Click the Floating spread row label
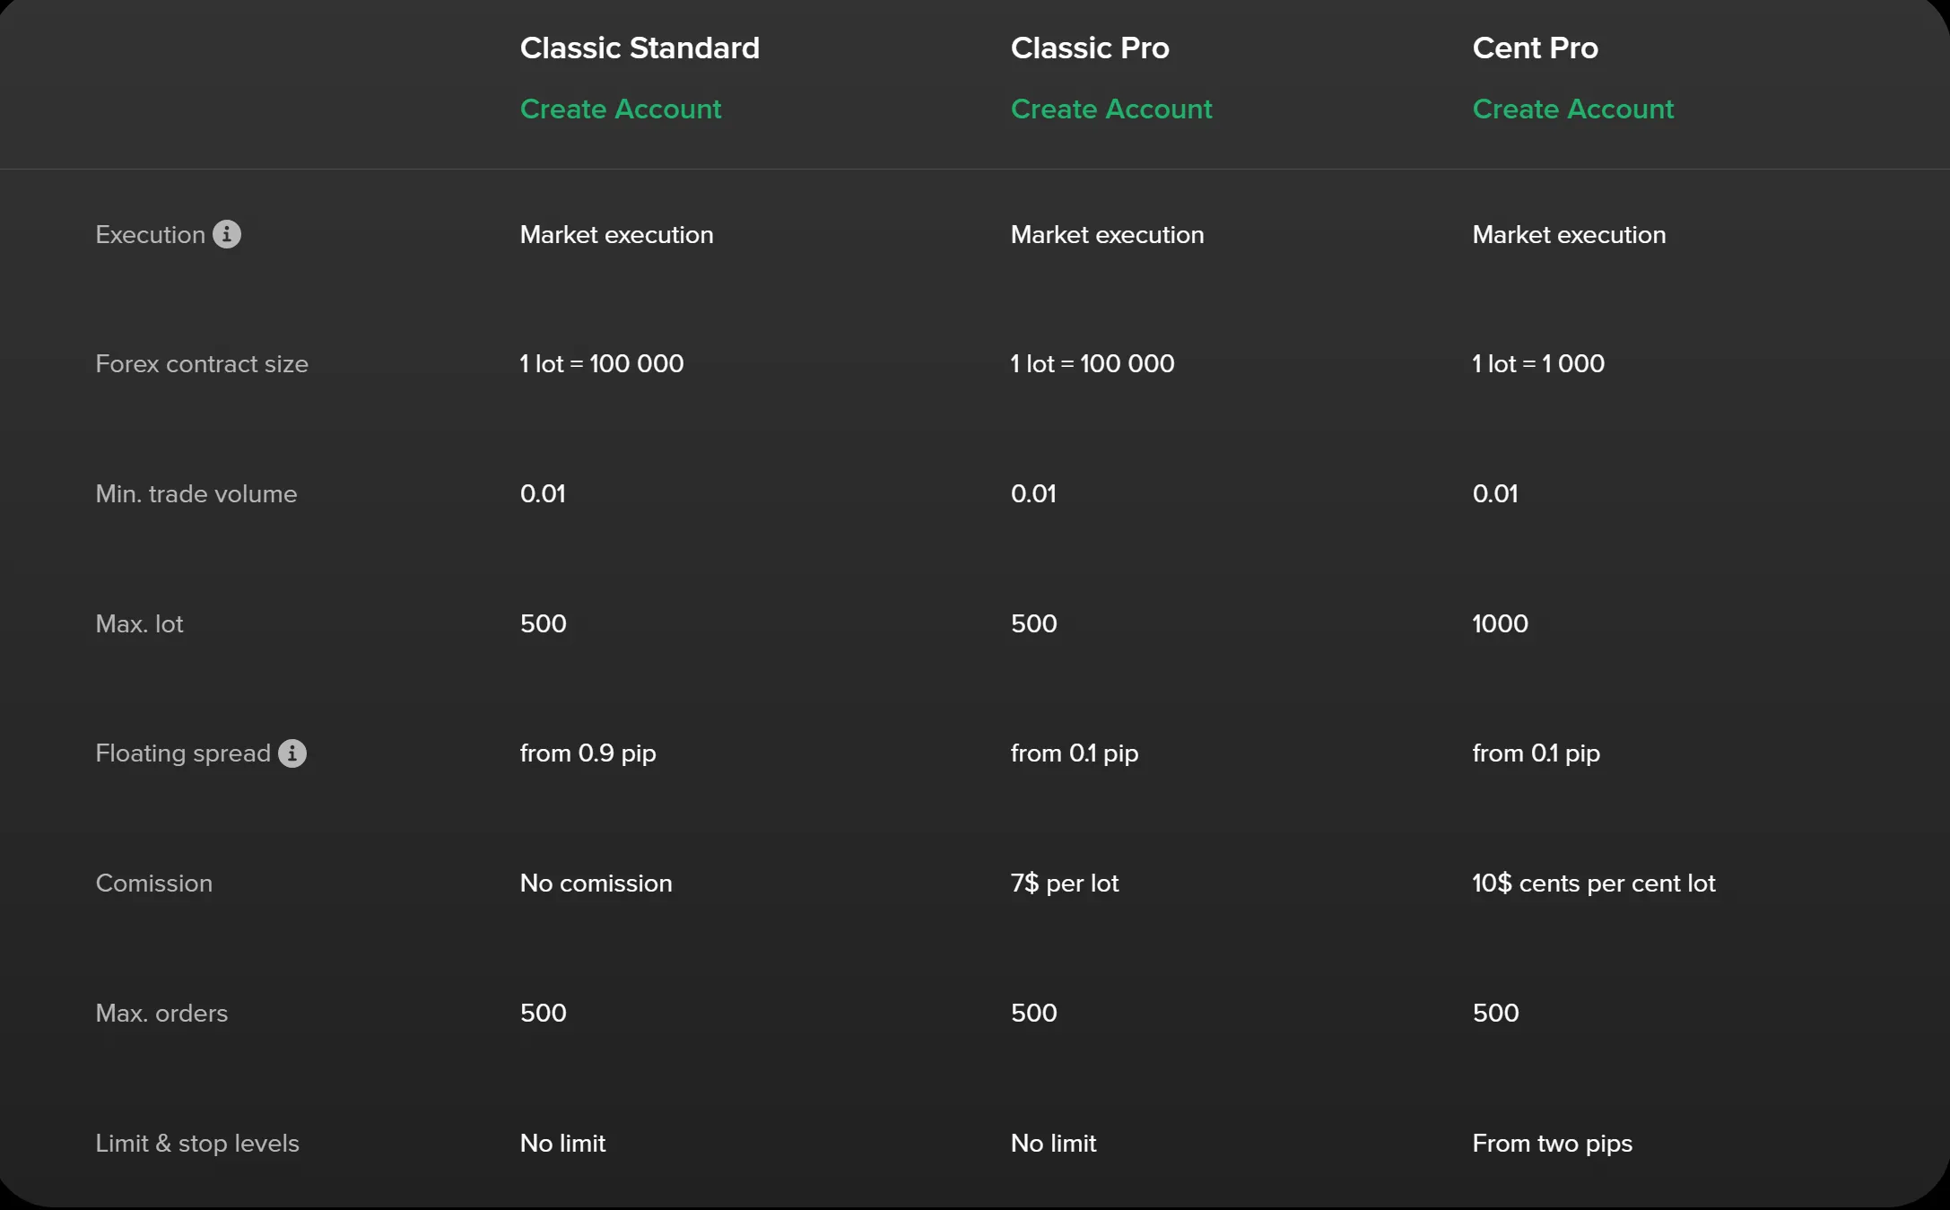The width and height of the screenshot is (1950, 1210). coord(182,753)
